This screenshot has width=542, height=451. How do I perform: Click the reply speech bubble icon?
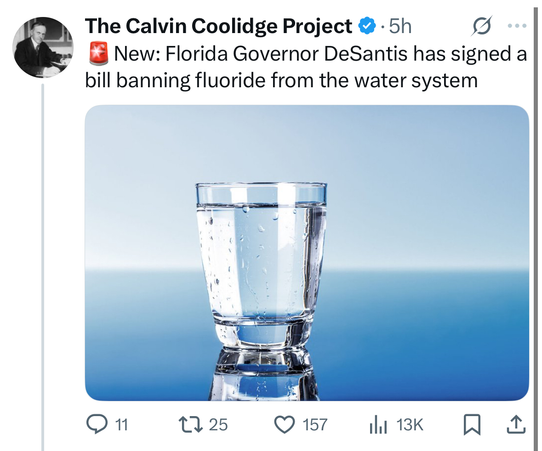[97, 424]
